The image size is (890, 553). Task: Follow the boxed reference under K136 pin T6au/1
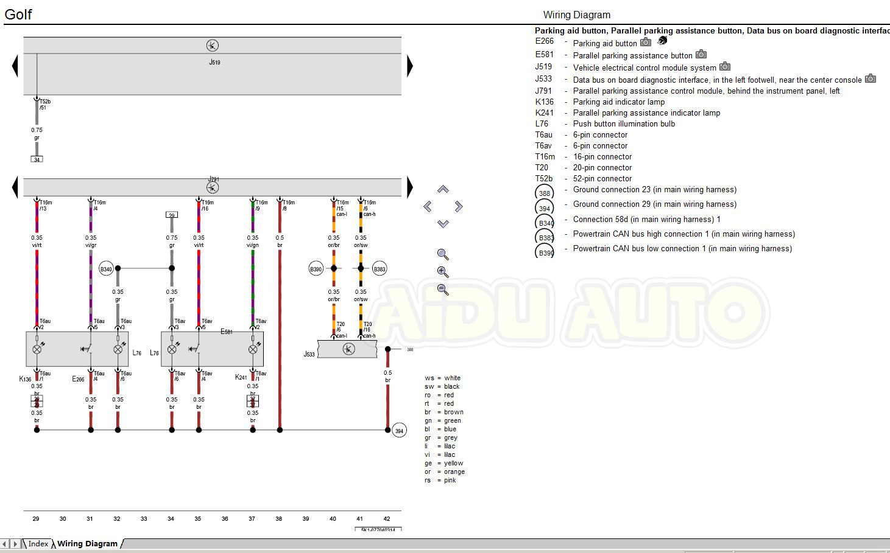point(37,402)
